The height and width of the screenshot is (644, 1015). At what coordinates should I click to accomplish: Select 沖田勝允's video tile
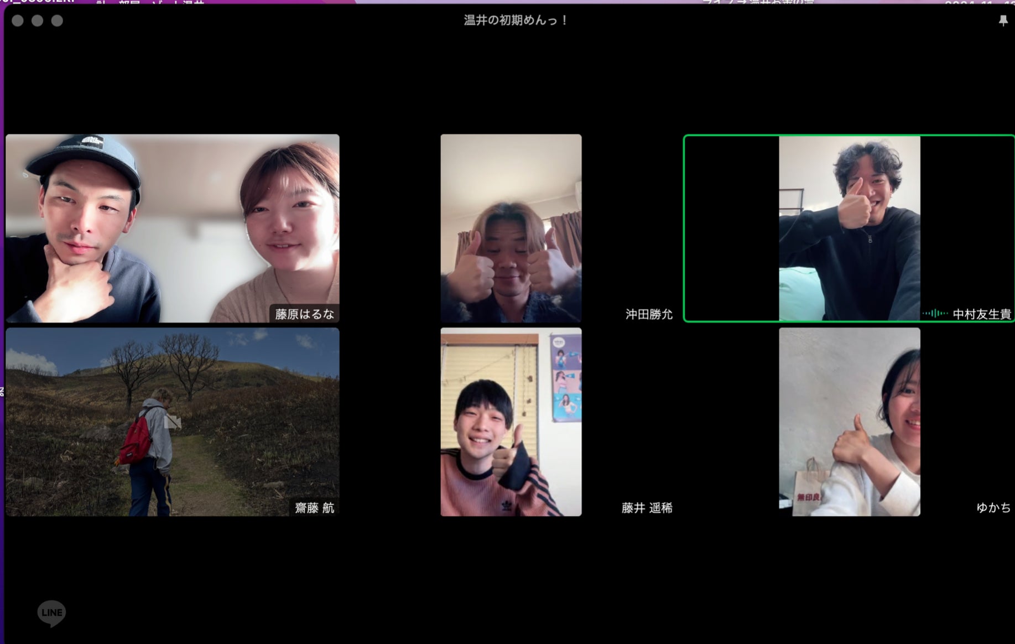511,228
